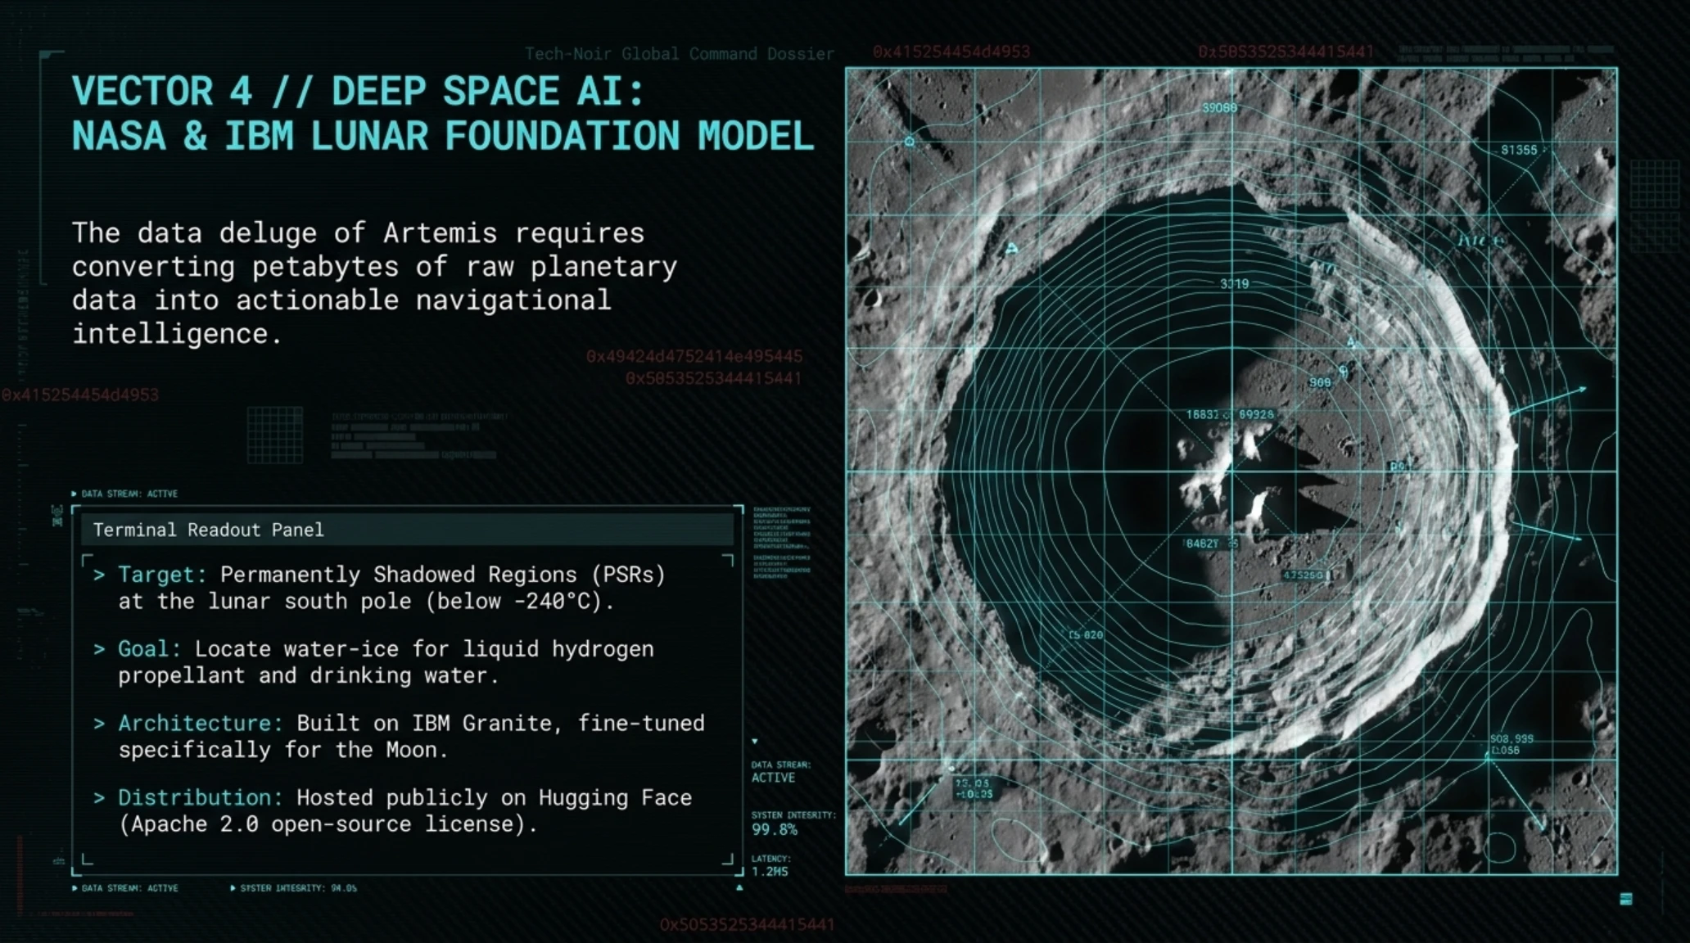The image size is (1690, 943).
Task: Click the up triangle below the terminal panel corner
Action: click(739, 887)
